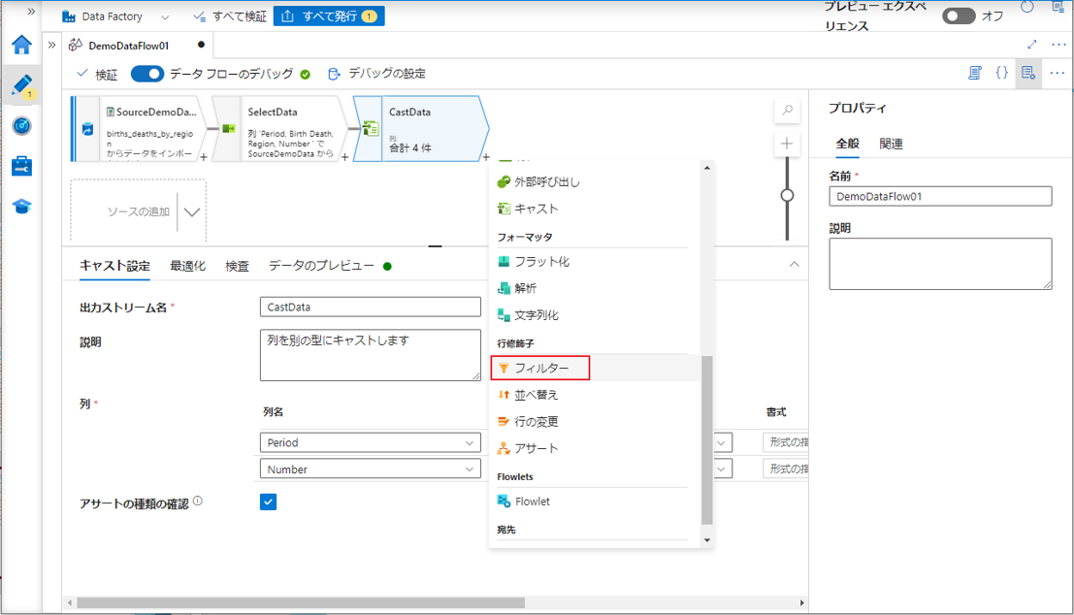Open the script icon in data flow toolbar
1074x615 pixels.
pyautogui.click(x=975, y=73)
